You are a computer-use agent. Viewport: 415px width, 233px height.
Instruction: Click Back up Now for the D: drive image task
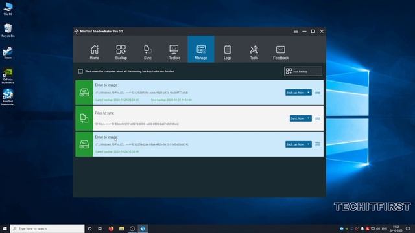[x=296, y=93]
